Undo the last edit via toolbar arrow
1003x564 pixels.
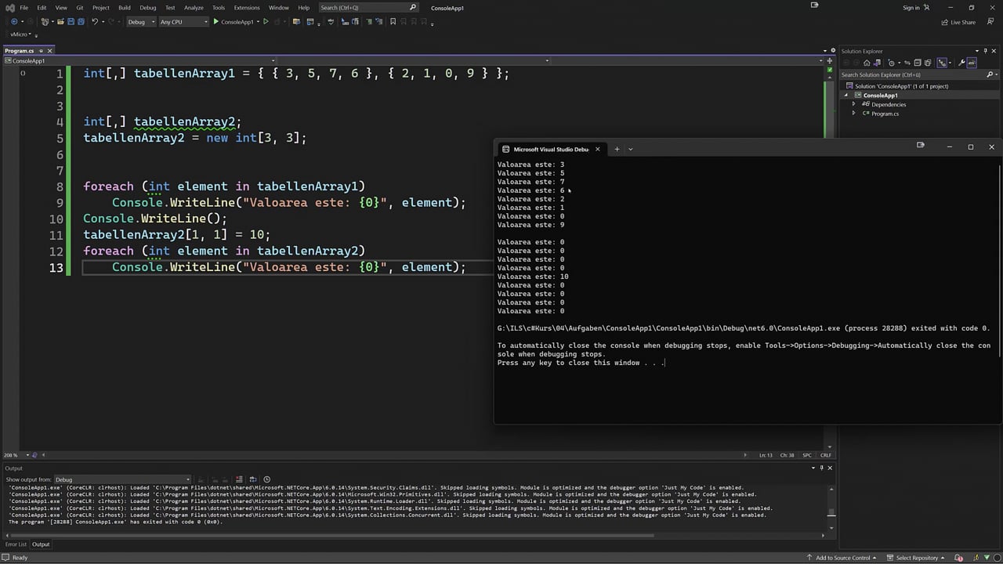[95, 22]
